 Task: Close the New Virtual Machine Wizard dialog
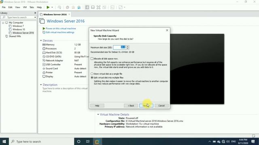point(167,30)
